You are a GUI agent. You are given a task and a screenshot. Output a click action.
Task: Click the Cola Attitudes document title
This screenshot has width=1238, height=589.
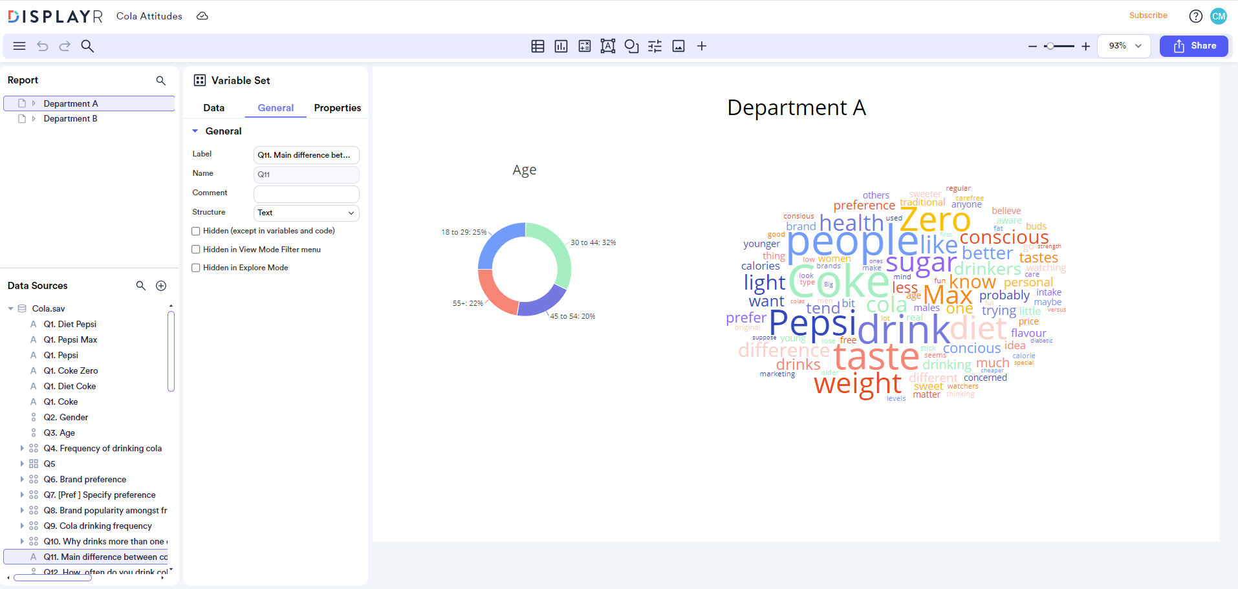149,16
